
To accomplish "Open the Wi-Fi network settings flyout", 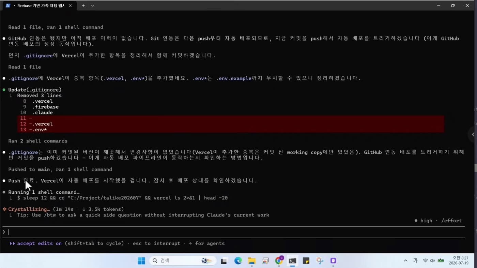I will coord(425,261).
